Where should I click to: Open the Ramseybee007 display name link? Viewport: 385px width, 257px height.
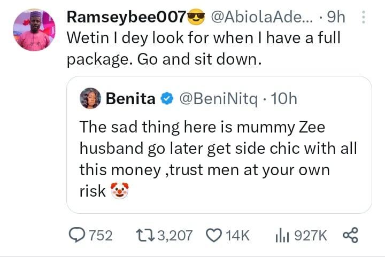pyautogui.click(x=125, y=18)
